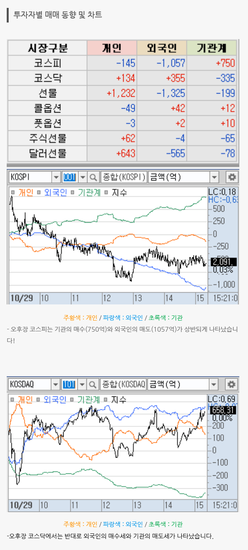Click the 코스닥 row label in the table
This screenshot has width=248, height=550.
coord(47,78)
